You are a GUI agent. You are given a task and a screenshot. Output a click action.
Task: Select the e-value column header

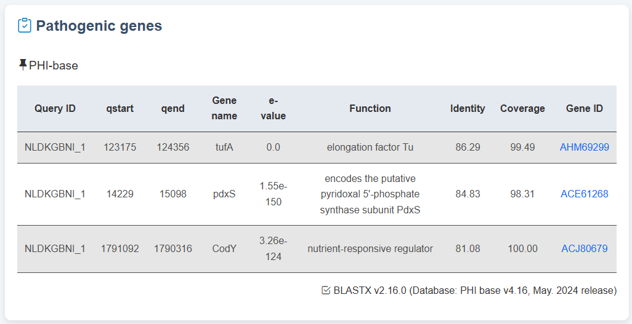(x=273, y=108)
